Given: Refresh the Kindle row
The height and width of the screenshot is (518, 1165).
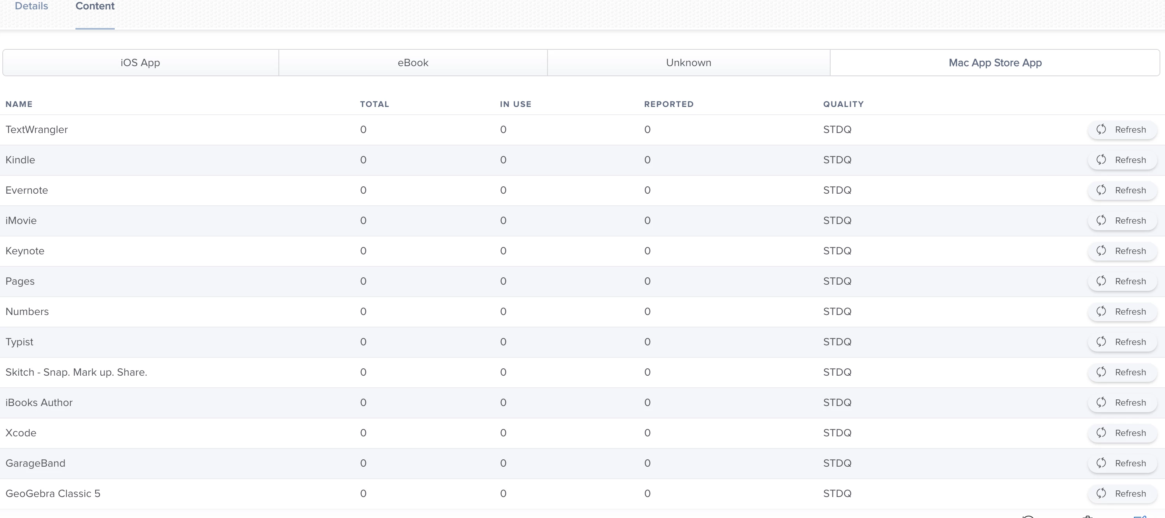Looking at the screenshot, I should pyautogui.click(x=1122, y=160).
